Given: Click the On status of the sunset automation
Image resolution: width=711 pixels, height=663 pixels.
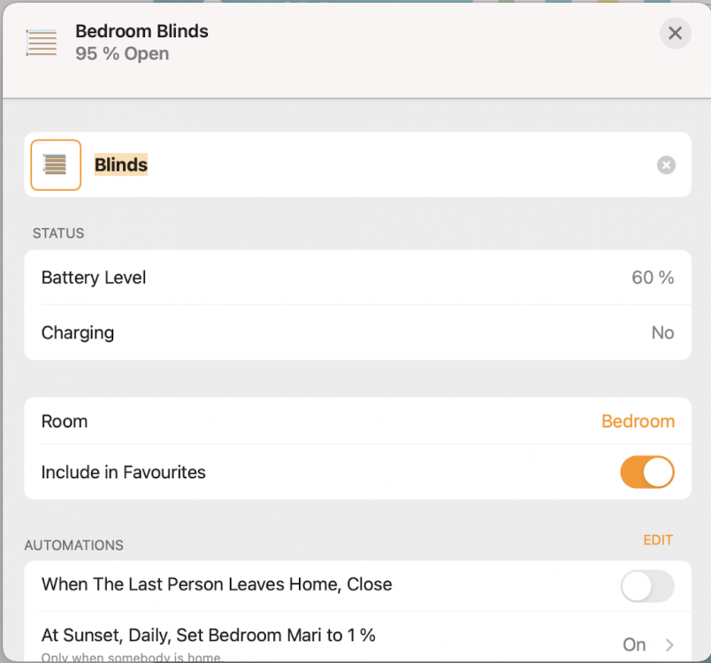Looking at the screenshot, I should point(634,644).
